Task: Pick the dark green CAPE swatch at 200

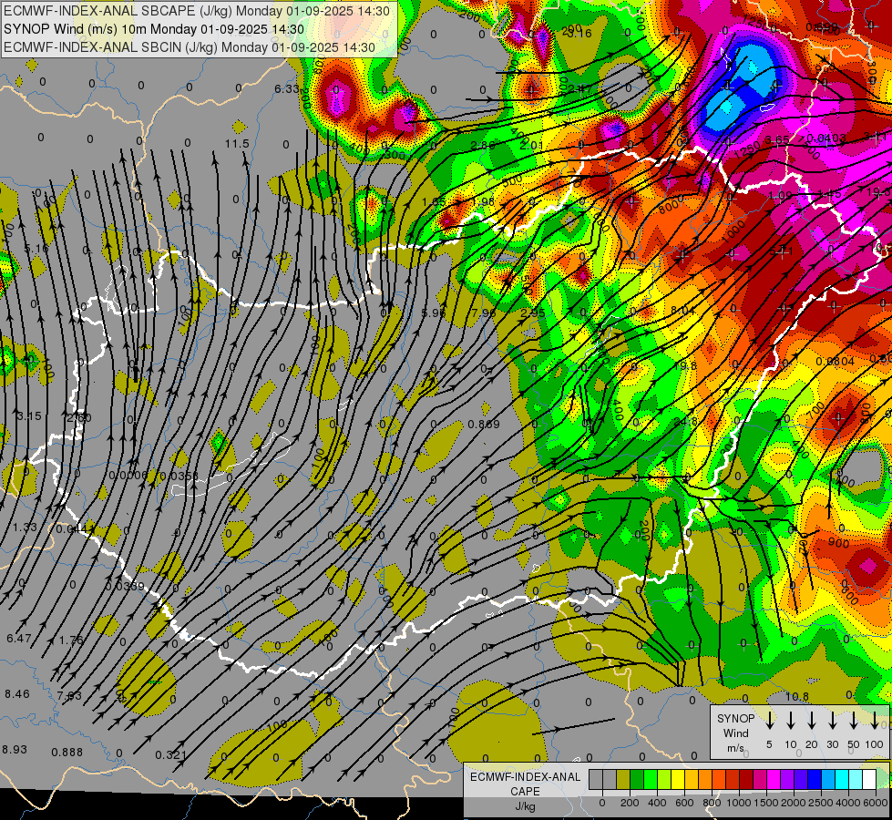Action: point(637,780)
